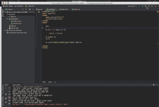Collapse the templates folder in tree
Image resolution: width=159 pixels, height=107 pixels.
click(x=8, y=19)
